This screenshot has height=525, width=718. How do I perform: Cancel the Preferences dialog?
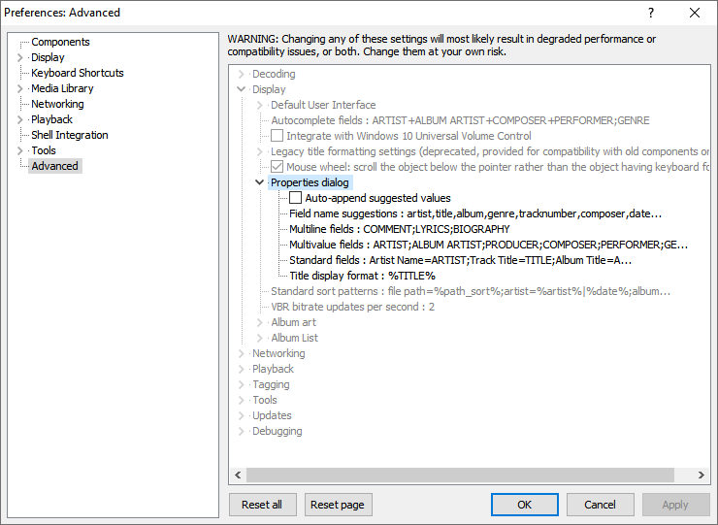[601, 505]
